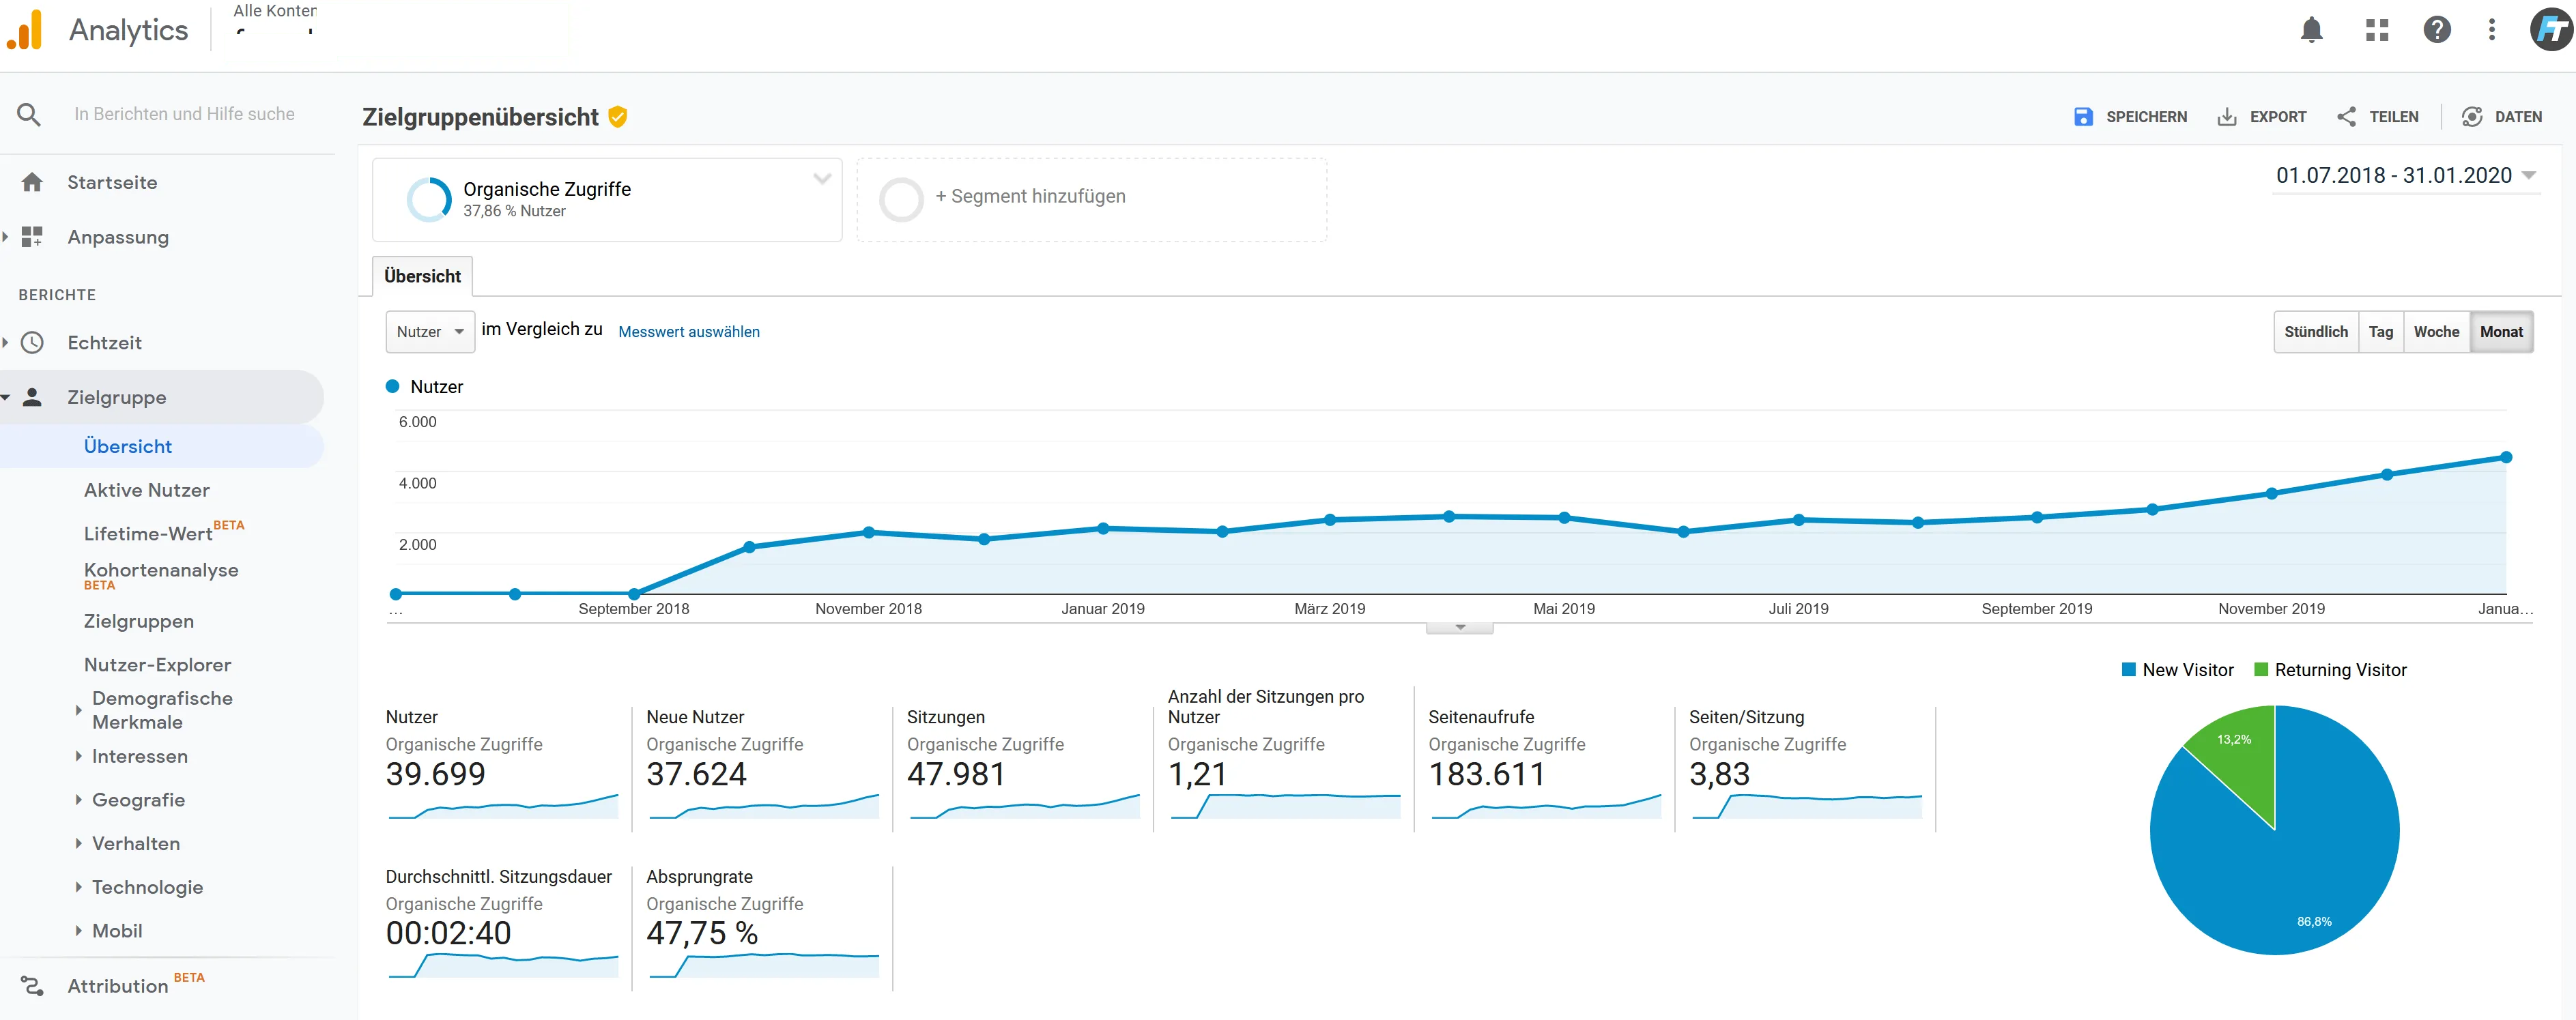Screen dimensions: 2576x1020
Task: Click Messwert auswählen link
Action: 689,332
